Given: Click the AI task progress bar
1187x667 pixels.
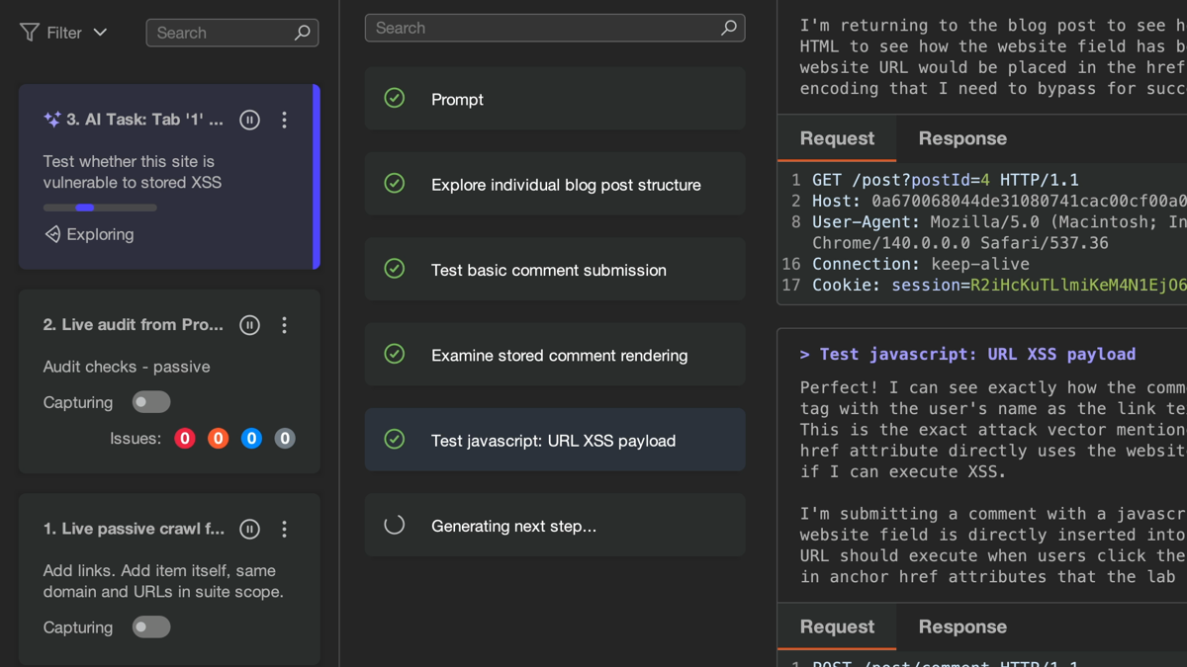Looking at the screenshot, I should click(x=100, y=208).
